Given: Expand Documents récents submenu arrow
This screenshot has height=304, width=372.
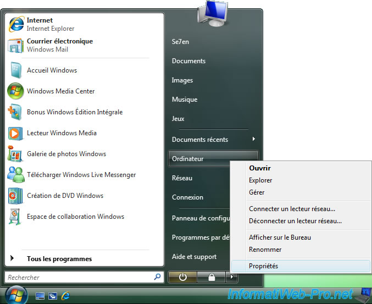Looking at the screenshot, I should (x=254, y=139).
